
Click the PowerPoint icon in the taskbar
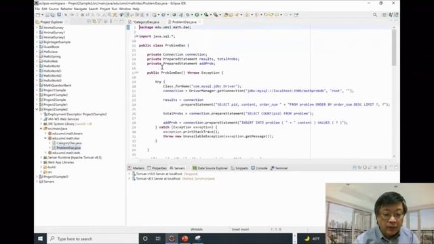pos(185,239)
